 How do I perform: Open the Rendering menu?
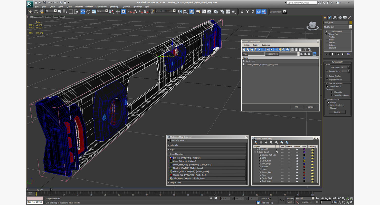click(x=114, y=7)
